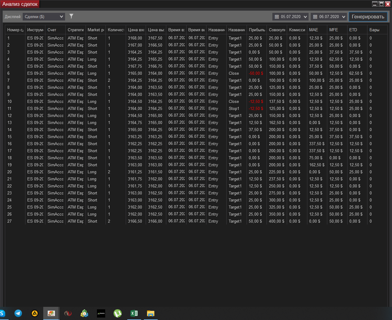This screenshot has width=392, height=320.
Task: Select the 225,00 $ cumulative profit cell
Action: click(x=277, y=172)
